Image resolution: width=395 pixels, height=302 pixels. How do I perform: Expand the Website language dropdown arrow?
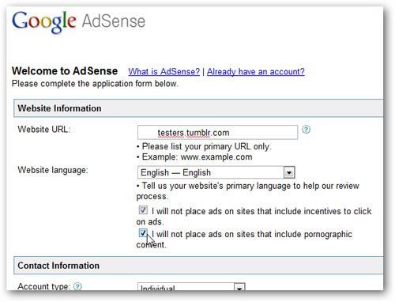[289, 172]
